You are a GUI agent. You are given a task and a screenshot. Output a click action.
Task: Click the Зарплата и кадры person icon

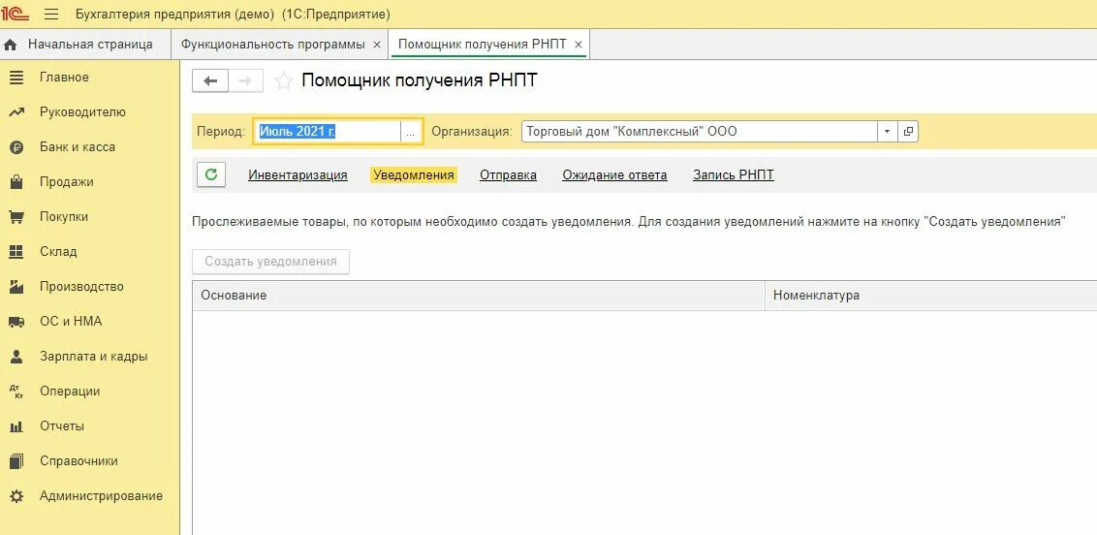point(16,357)
